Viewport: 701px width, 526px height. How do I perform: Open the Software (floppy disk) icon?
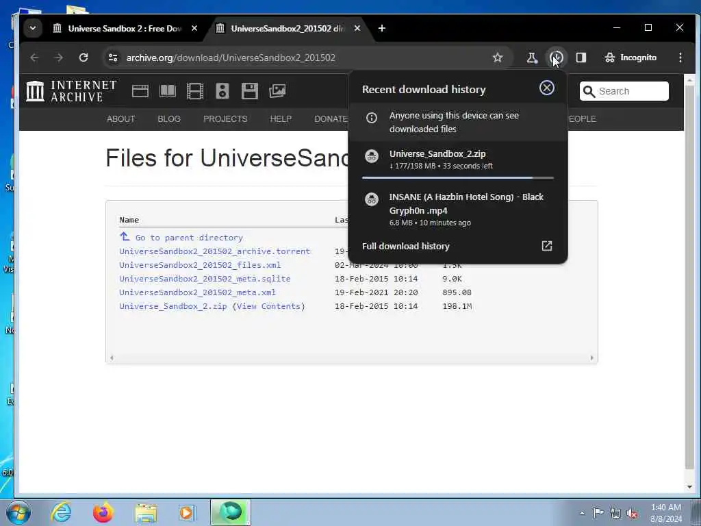249,91
